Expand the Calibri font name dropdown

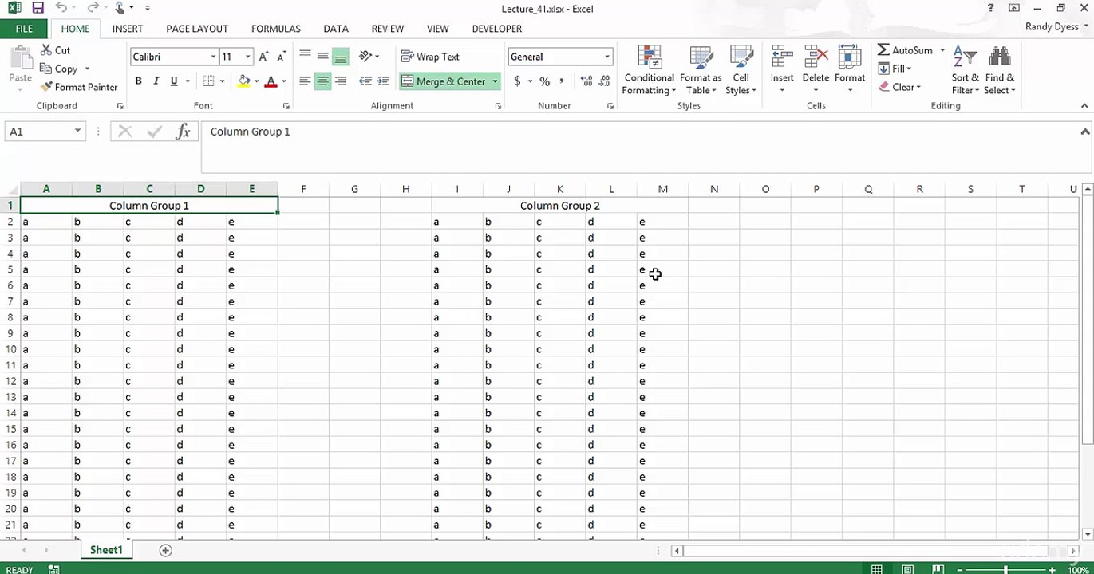click(213, 57)
